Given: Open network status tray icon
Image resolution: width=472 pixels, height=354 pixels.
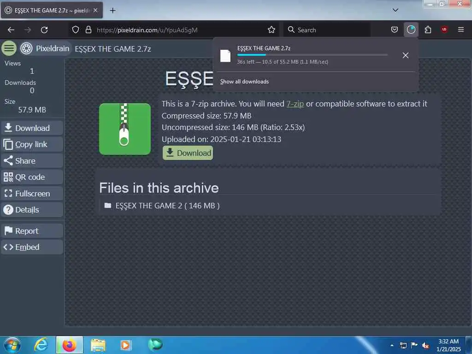Looking at the screenshot, I should [x=403, y=345].
